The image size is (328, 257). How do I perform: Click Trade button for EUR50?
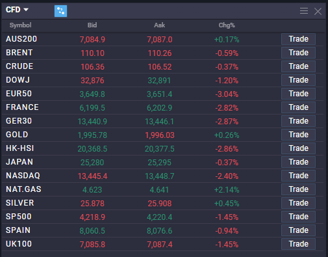[298, 94]
